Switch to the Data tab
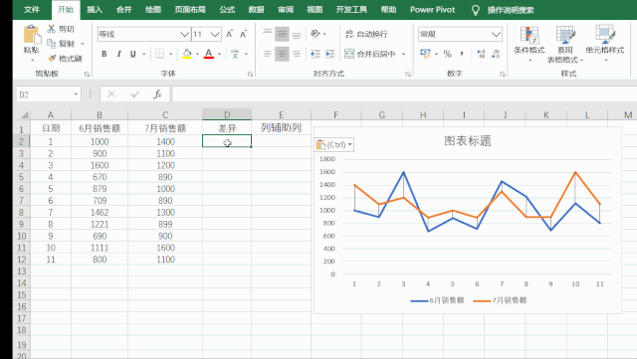This screenshot has width=637, height=359. (256, 10)
